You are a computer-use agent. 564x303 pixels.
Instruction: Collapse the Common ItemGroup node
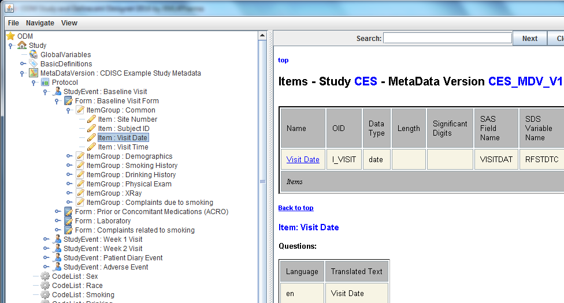(69, 110)
